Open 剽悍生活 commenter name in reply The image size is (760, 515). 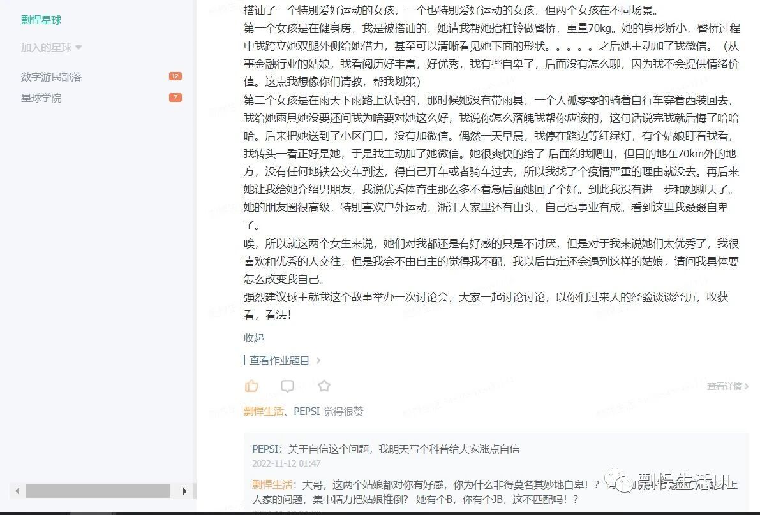click(272, 484)
